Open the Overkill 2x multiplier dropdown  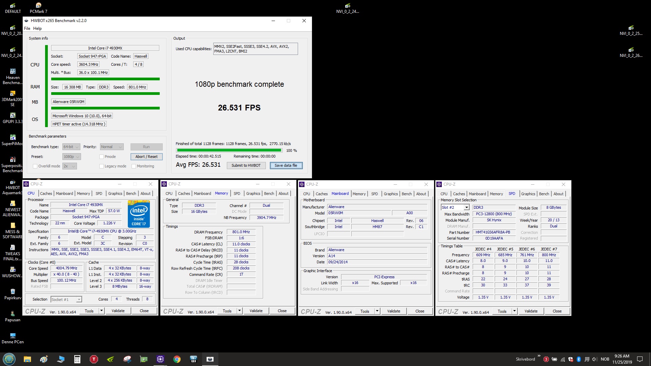(x=70, y=166)
